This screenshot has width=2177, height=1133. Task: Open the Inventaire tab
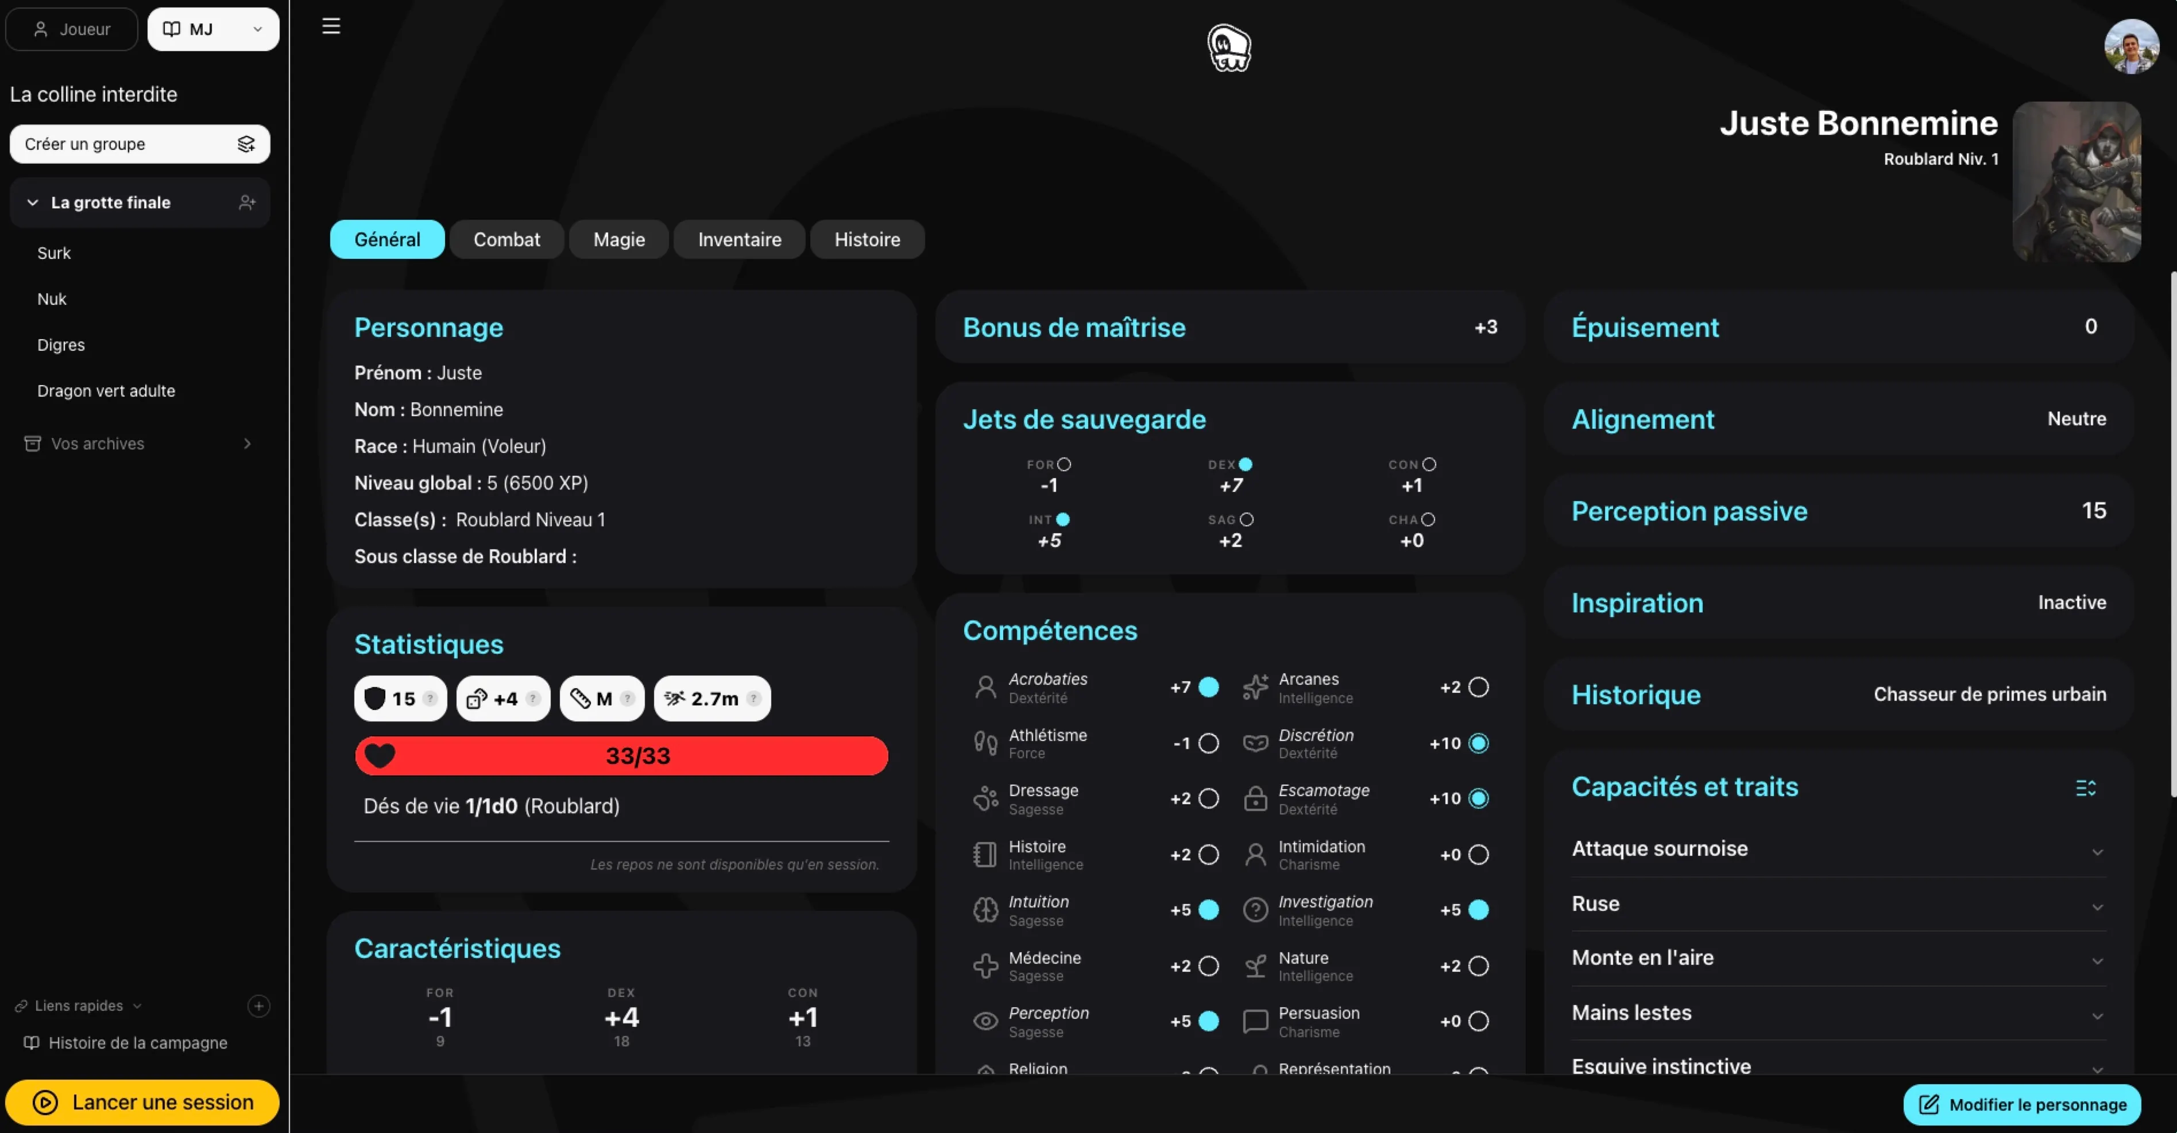(x=740, y=240)
